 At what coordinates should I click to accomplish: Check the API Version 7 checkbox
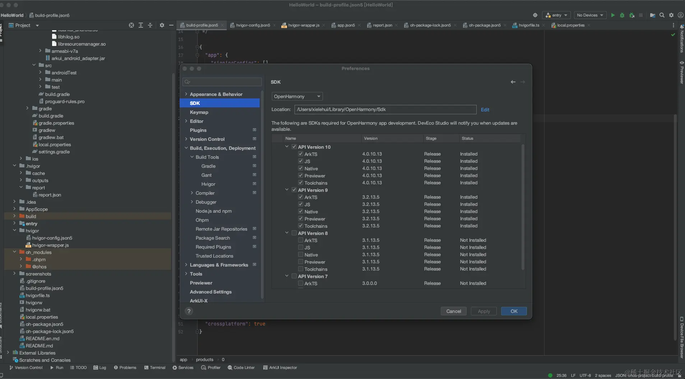point(294,276)
